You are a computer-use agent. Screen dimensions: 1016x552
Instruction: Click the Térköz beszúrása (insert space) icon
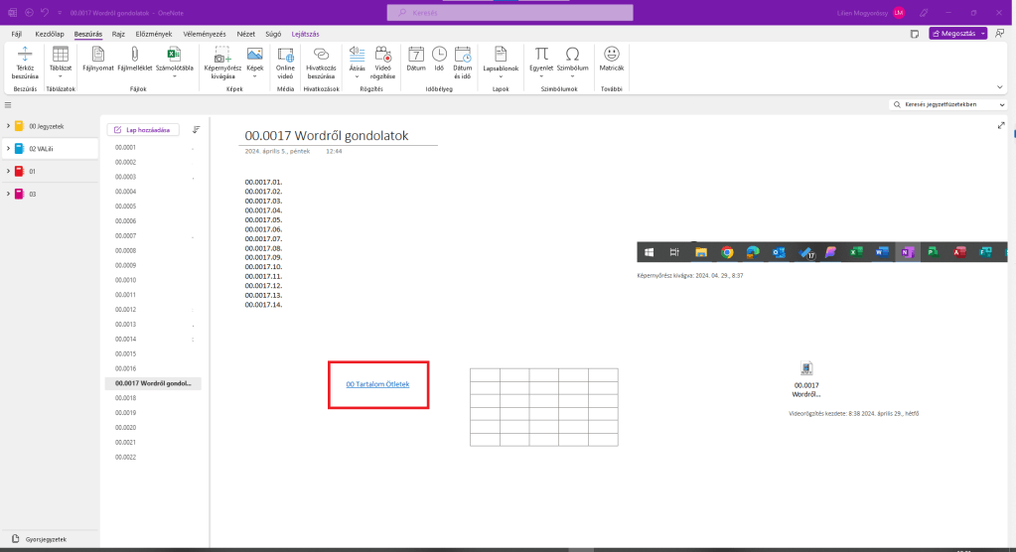click(25, 61)
